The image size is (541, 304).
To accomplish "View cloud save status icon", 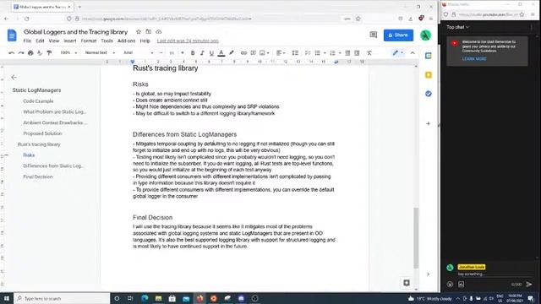I will click(158, 32).
